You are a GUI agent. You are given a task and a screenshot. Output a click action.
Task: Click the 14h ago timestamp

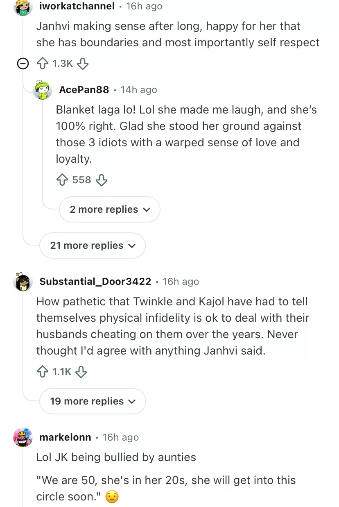(139, 90)
